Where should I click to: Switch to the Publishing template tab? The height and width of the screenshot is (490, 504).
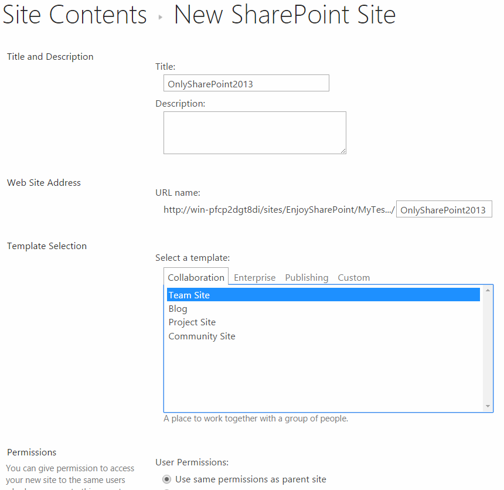coord(307,277)
